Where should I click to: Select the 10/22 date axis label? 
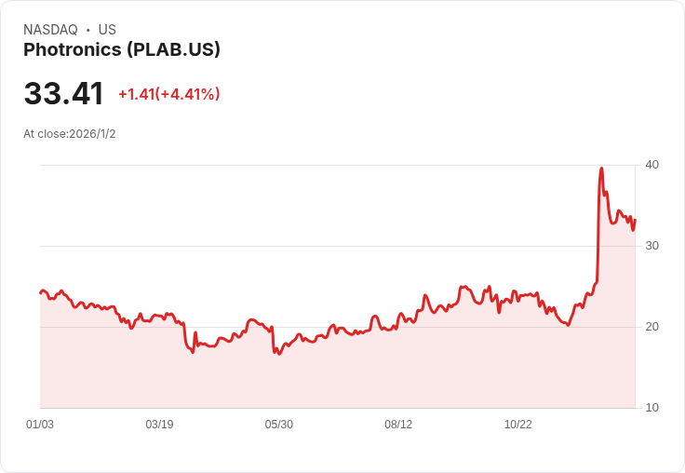coord(517,425)
